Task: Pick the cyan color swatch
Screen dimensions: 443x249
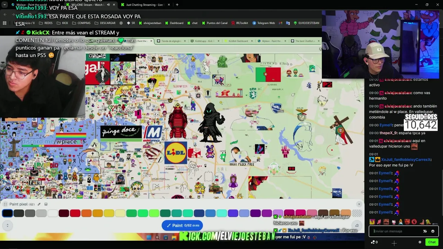Action: point(221,213)
